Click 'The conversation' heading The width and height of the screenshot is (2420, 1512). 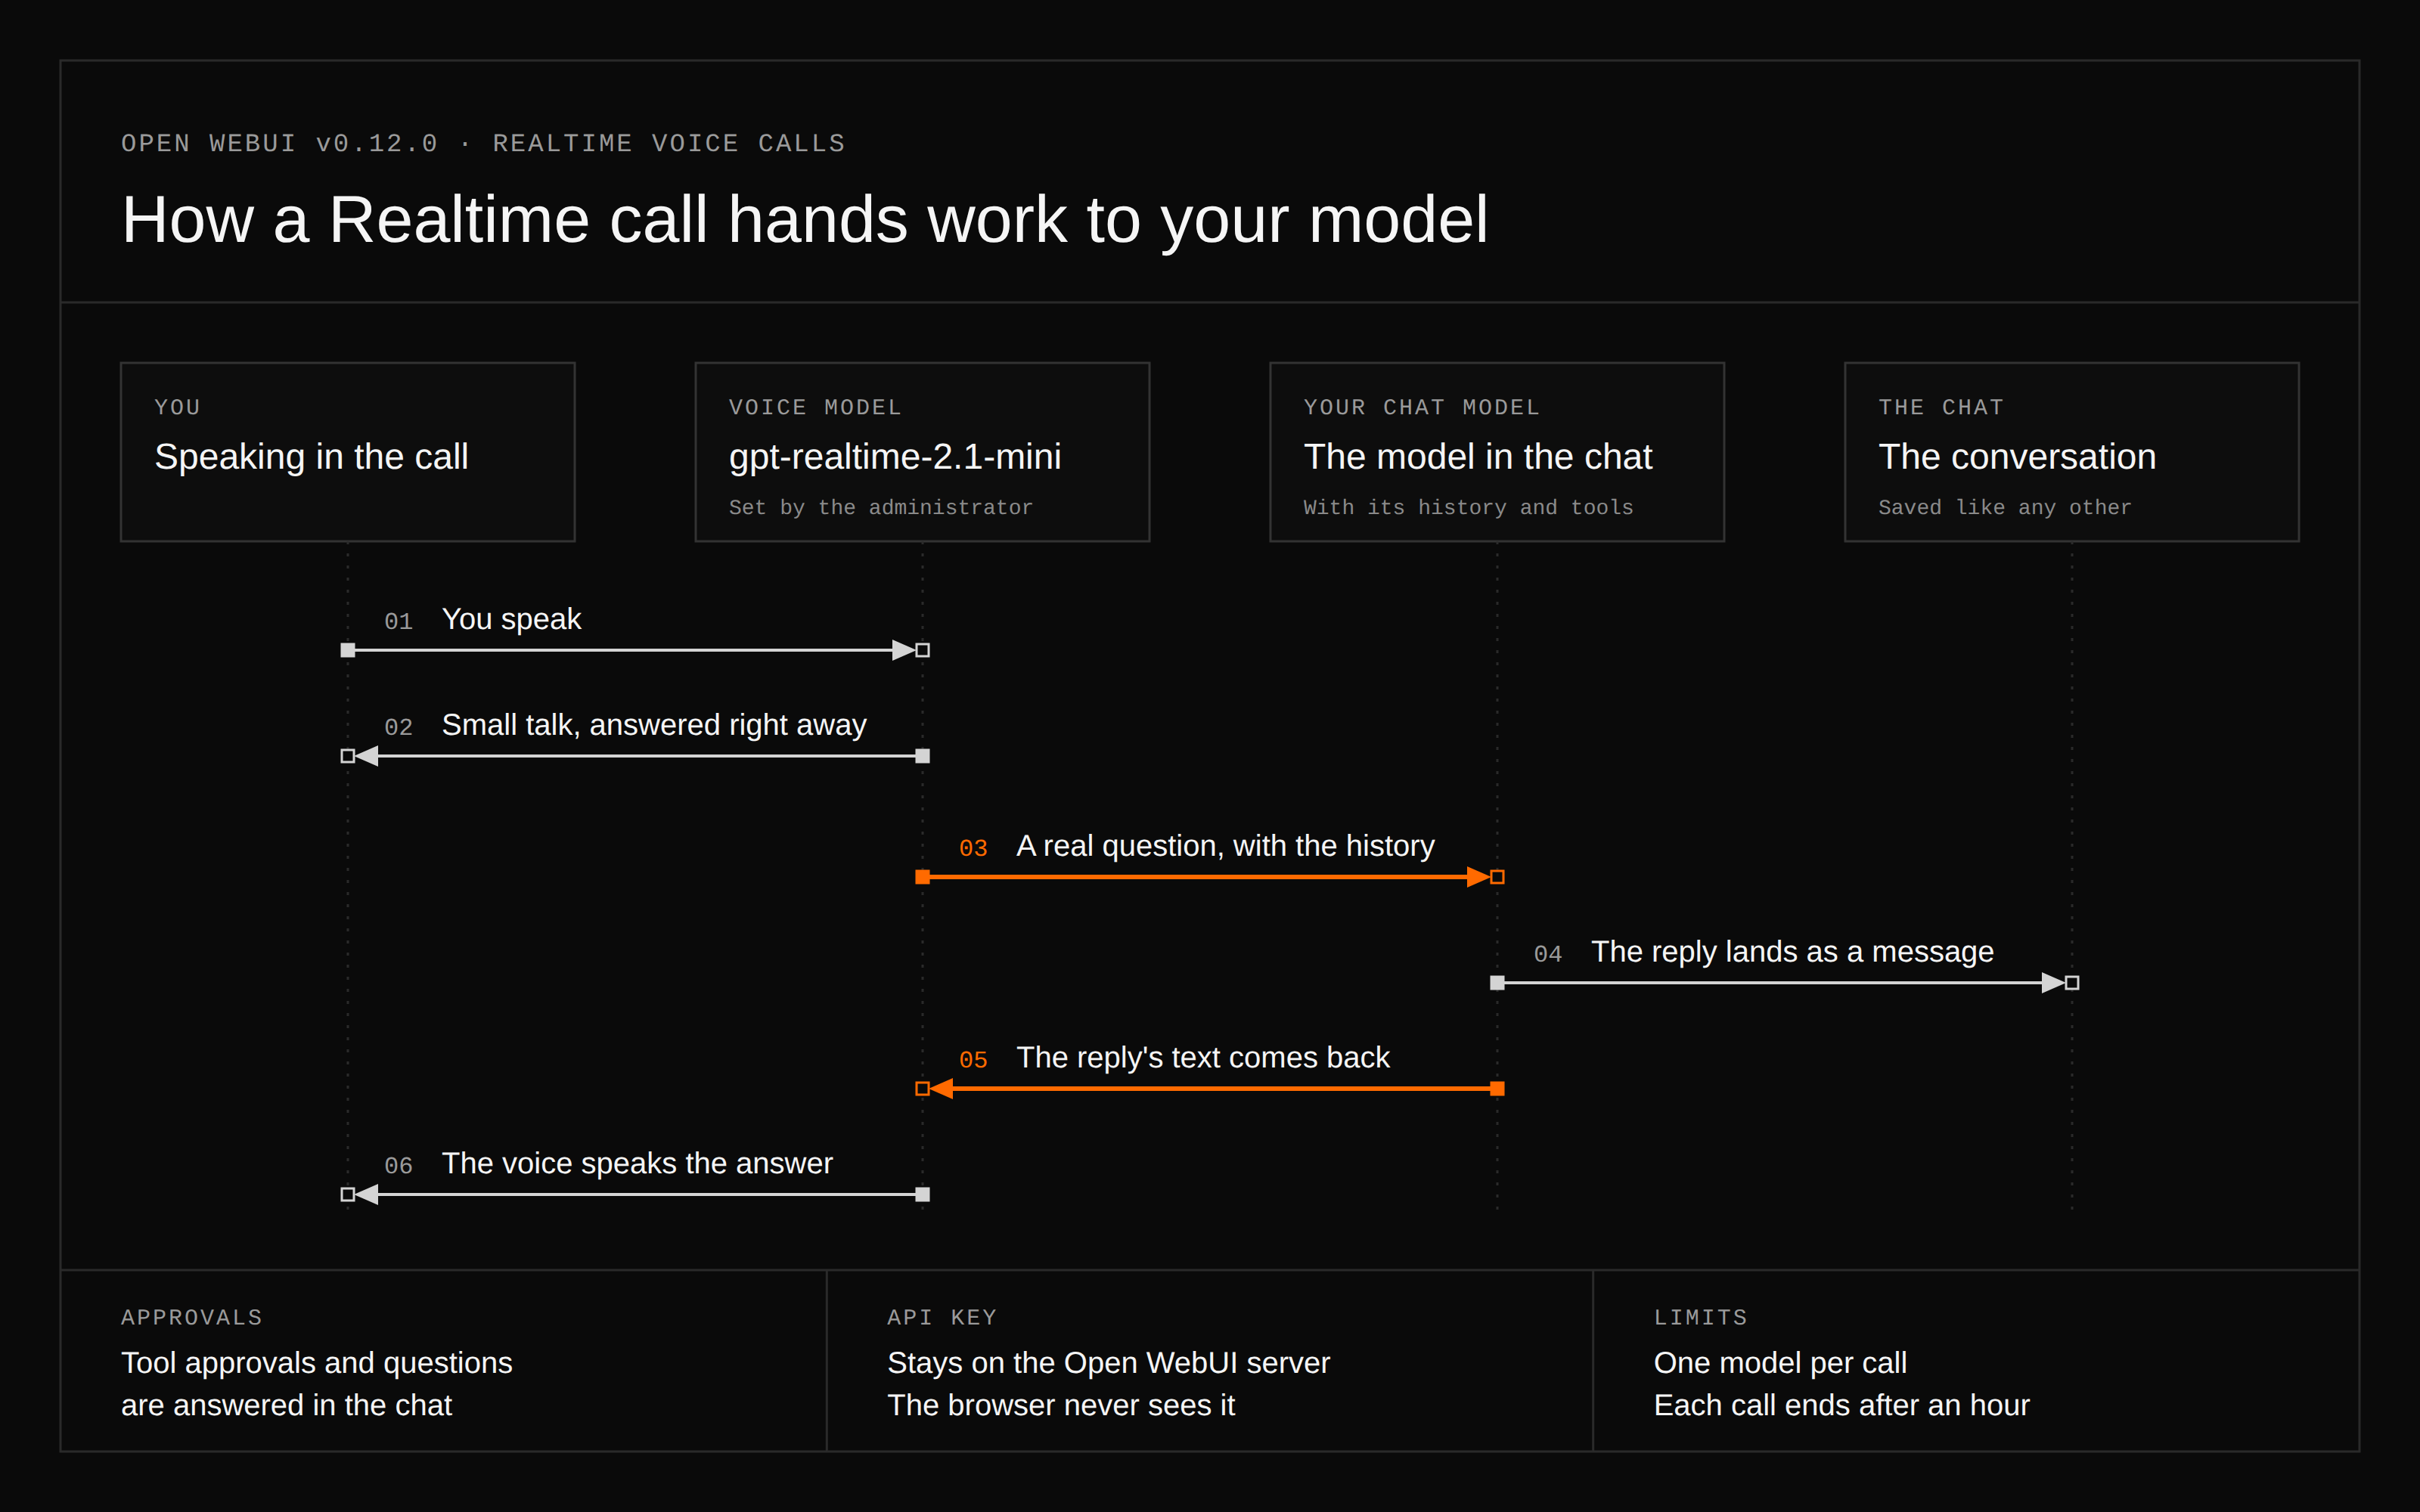click(x=2017, y=457)
